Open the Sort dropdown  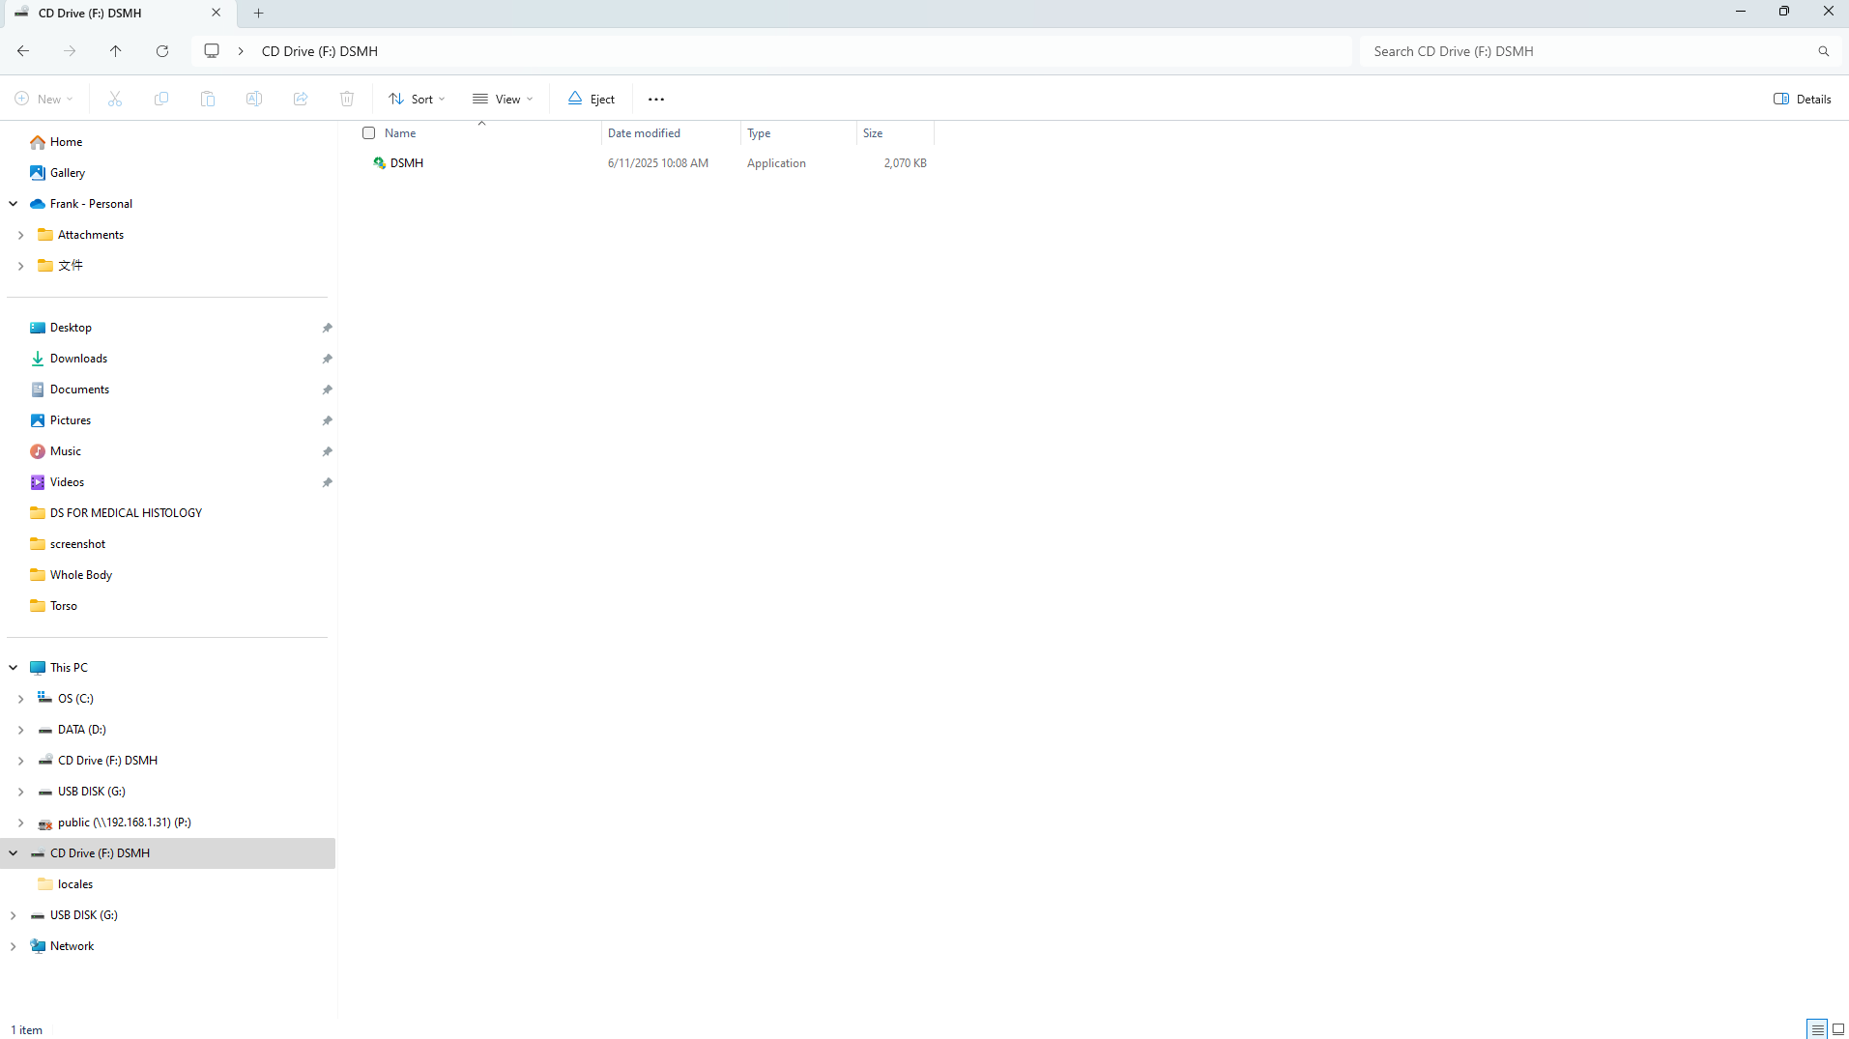pos(417,99)
